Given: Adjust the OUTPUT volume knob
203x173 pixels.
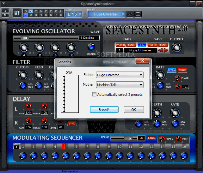Looking at the screenshot, I should (177, 48).
